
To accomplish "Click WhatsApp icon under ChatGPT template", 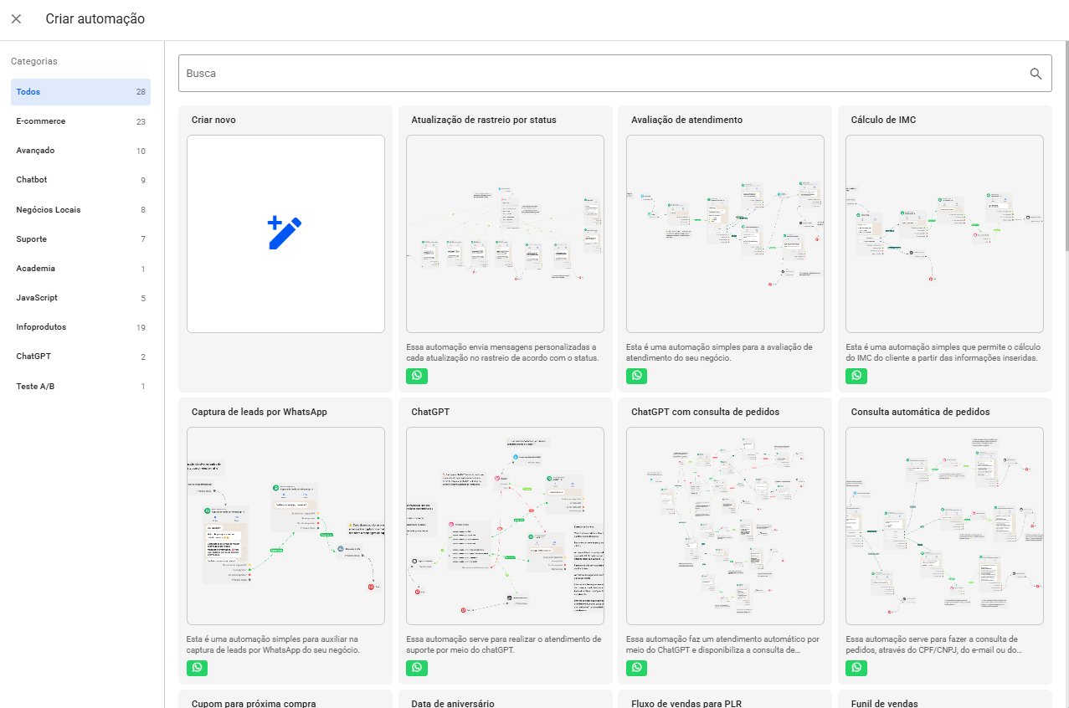I will tap(417, 668).
